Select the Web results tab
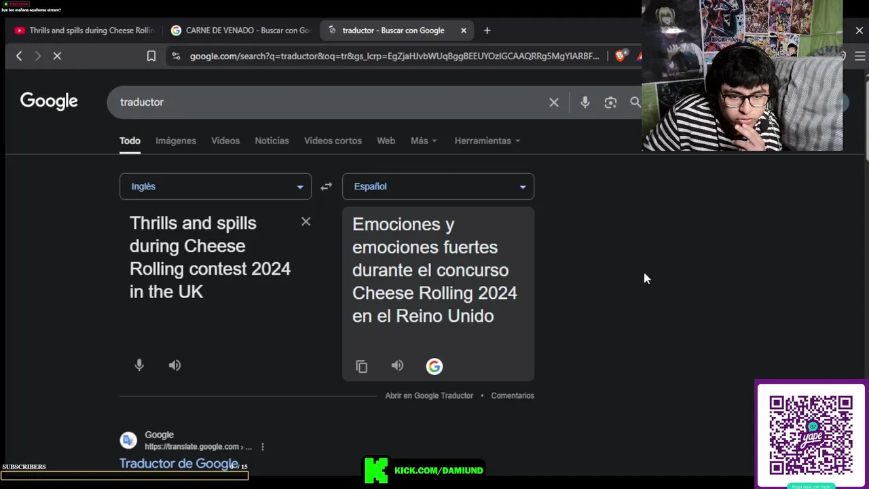Viewport: 869px width, 489px height. click(386, 141)
